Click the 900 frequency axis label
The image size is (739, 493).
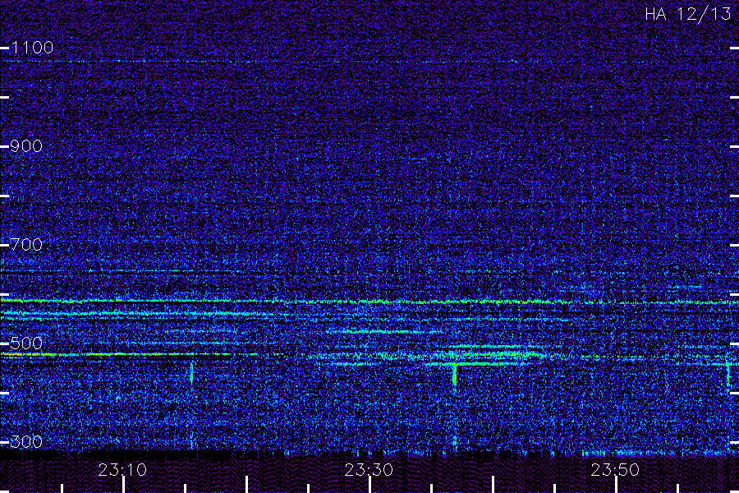[x=26, y=146]
